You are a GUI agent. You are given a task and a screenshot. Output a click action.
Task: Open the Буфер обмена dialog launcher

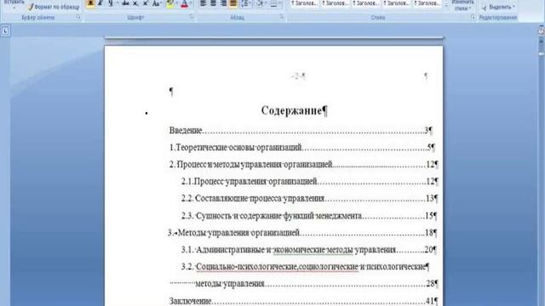pos(78,17)
